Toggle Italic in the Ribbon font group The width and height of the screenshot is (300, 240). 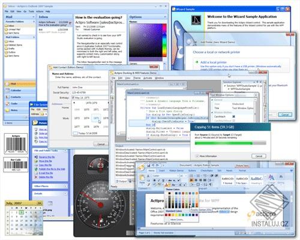(x=158, y=181)
